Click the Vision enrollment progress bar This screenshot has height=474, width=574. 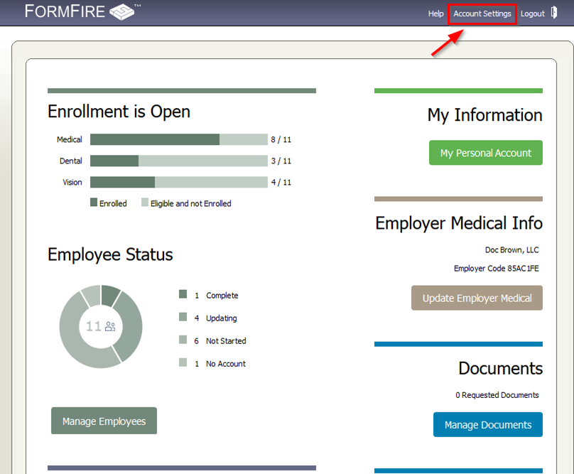178,182
